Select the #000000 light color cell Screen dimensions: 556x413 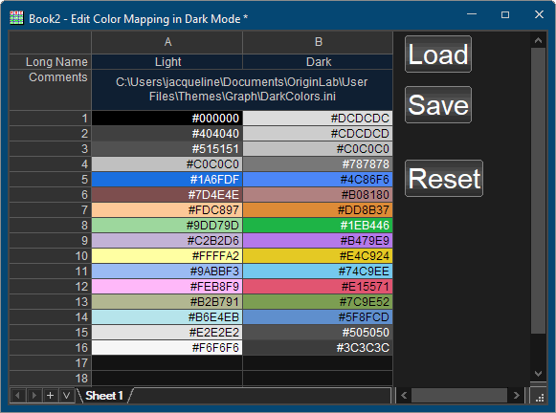(x=167, y=119)
